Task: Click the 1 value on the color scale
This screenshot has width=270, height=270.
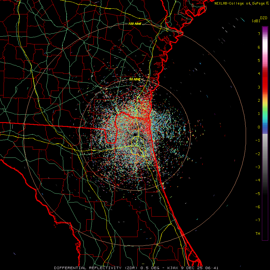Action: click(259, 114)
